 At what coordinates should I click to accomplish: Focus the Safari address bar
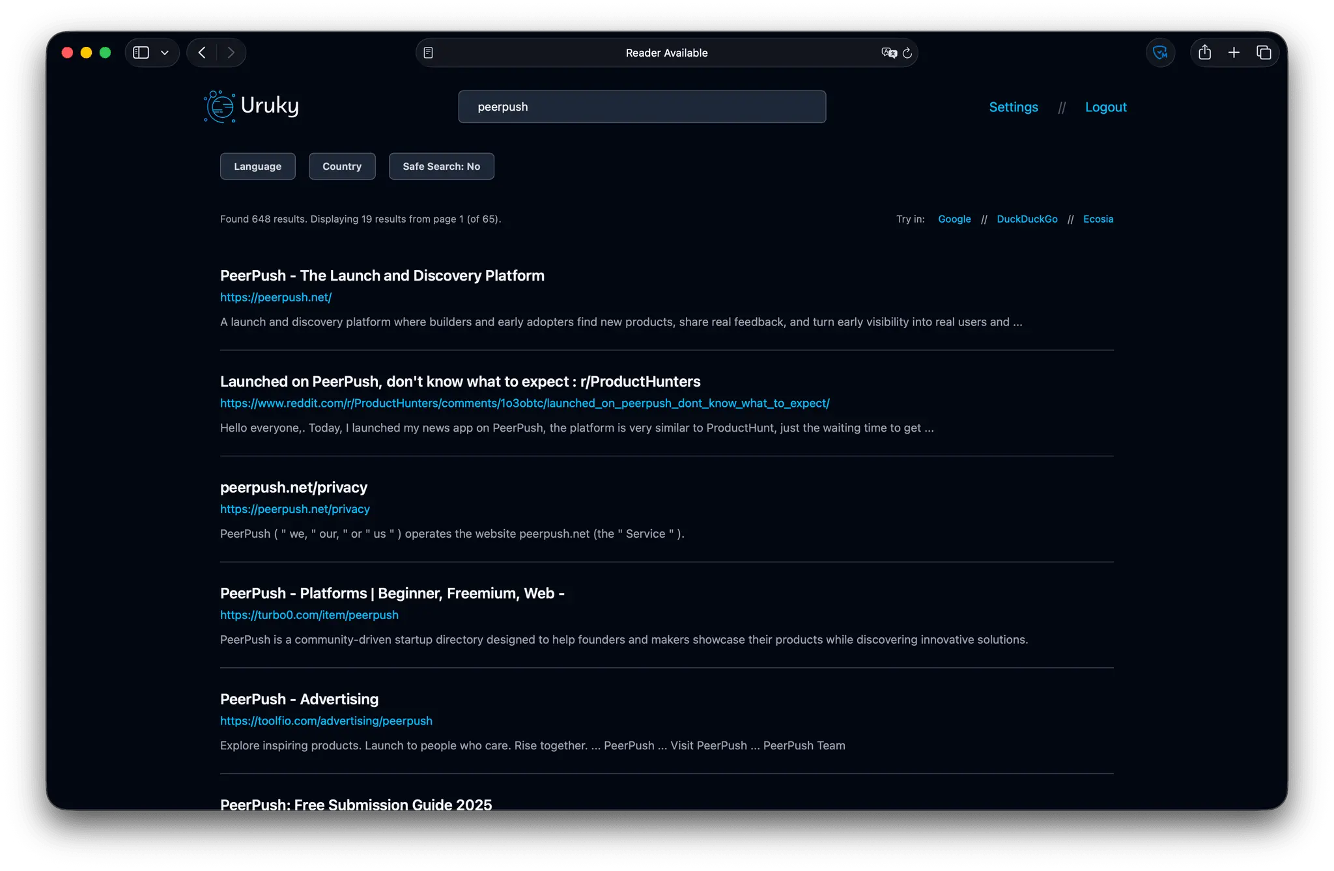(x=666, y=53)
